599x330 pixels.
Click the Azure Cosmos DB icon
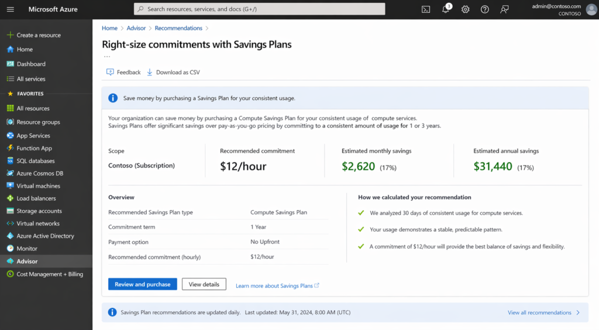point(11,173)
